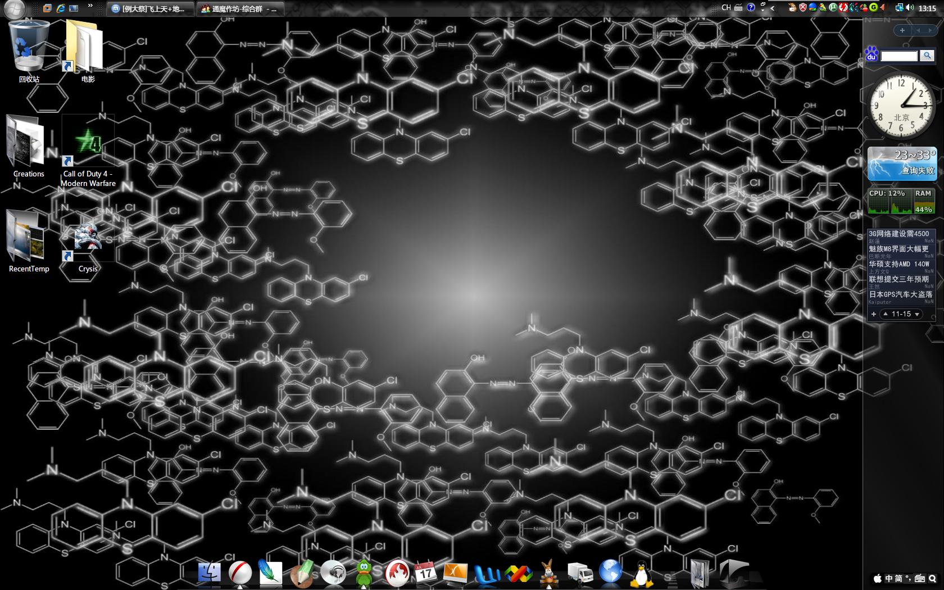Open the RecentTemp folder
This screenshot has height=590, width=944.
[29, 242]
